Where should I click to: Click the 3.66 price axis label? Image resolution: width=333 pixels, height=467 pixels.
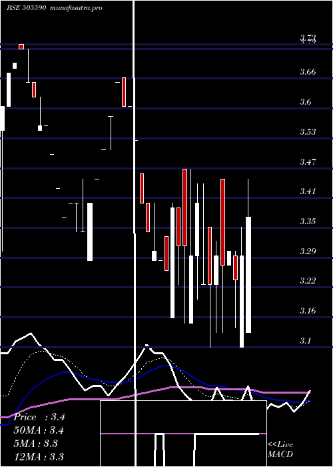pyautogui.click(x=308, y=72)
